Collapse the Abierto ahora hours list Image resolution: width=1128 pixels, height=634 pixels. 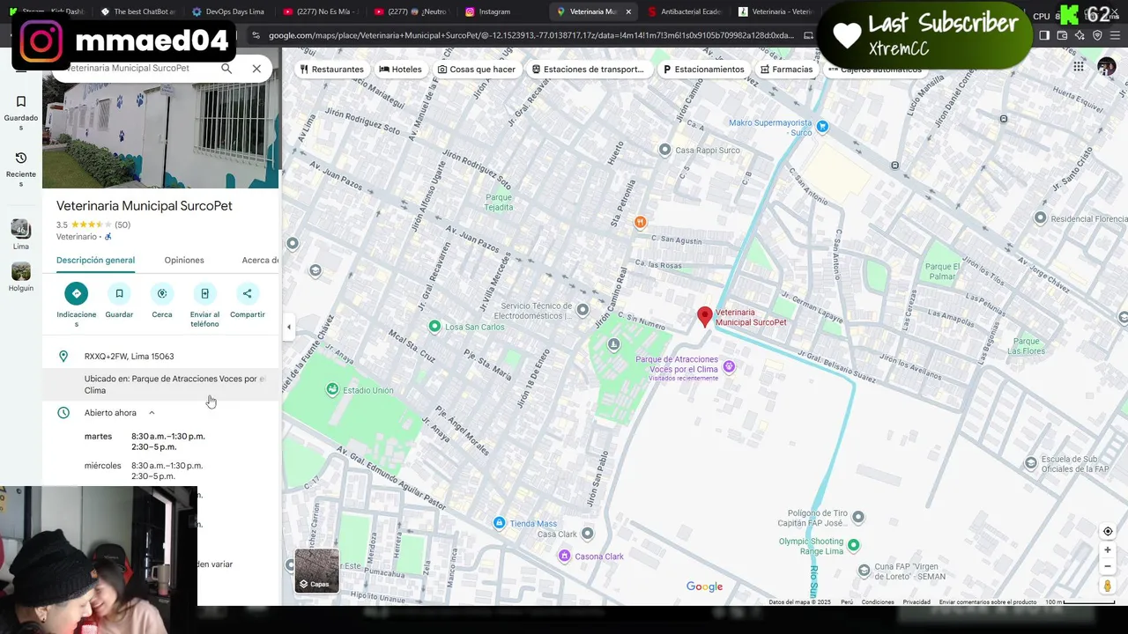(152, 413)
